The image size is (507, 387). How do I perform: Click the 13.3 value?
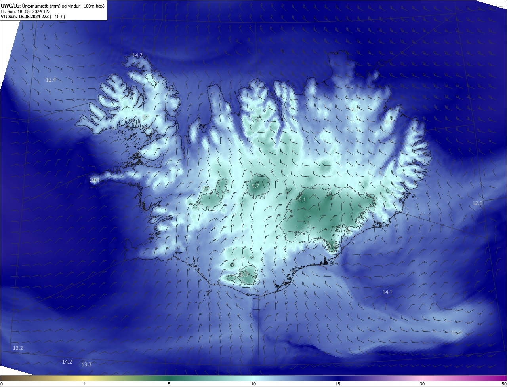tap(86, 365)
